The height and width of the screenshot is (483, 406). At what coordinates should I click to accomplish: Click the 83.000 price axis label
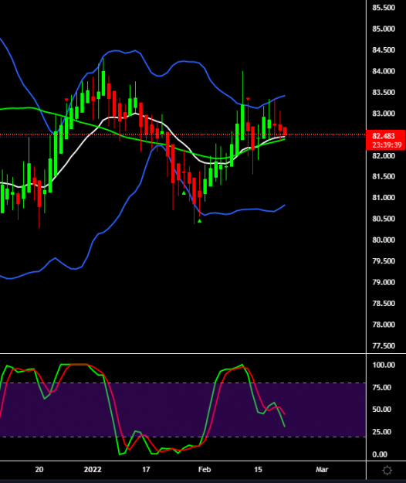coord(384,114)
